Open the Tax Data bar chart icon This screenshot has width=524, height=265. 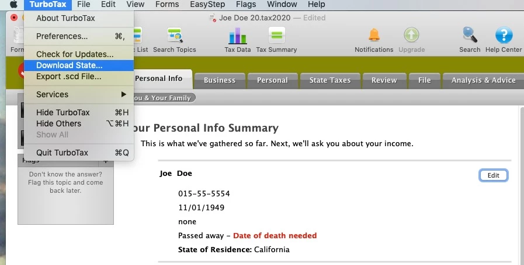point(238,36)
